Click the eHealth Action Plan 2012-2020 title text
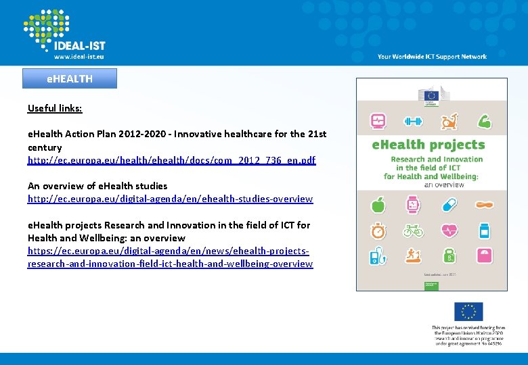528x365 pixels. (177, 141)
